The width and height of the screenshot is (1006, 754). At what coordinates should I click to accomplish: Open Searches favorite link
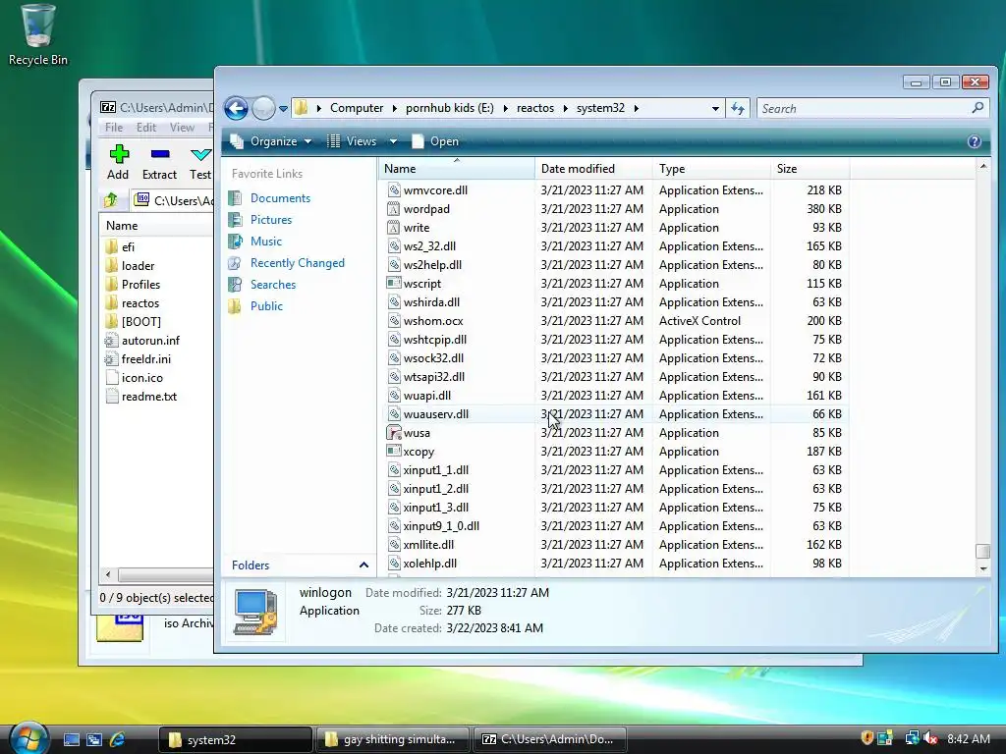(x=273, y=284)
